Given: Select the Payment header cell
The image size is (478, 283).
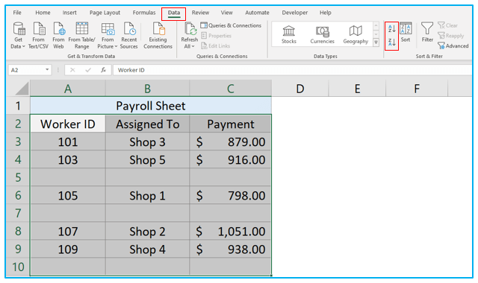Looking at the screenshot, I should click(231, 124).
